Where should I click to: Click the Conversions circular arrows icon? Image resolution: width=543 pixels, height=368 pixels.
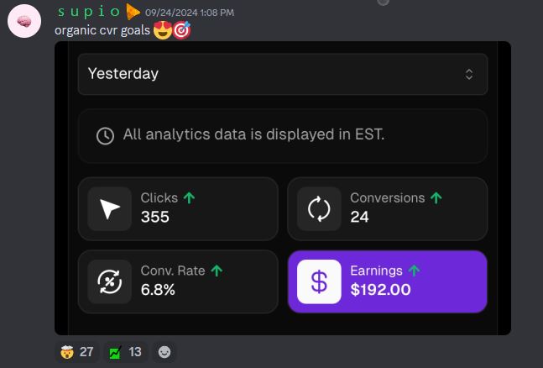click(x=319, y=209)
